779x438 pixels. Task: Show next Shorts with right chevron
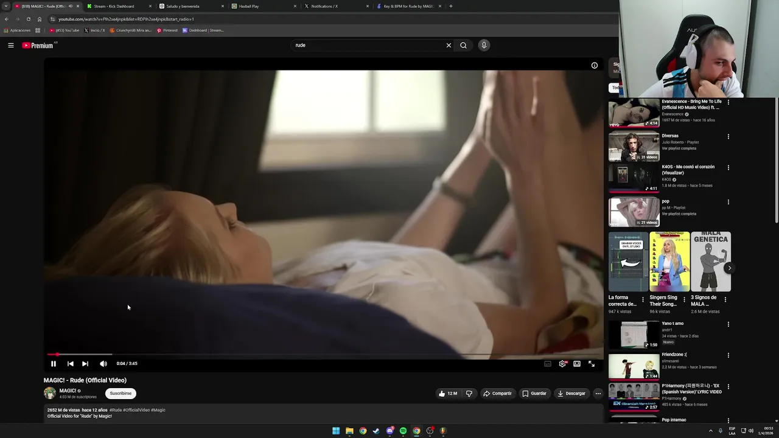729,268
